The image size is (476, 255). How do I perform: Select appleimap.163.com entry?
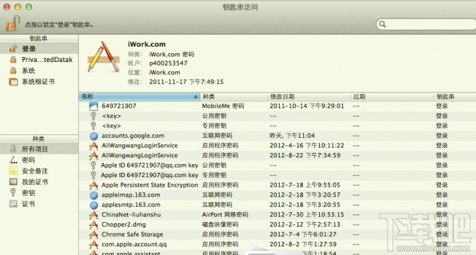click(278, 195)
